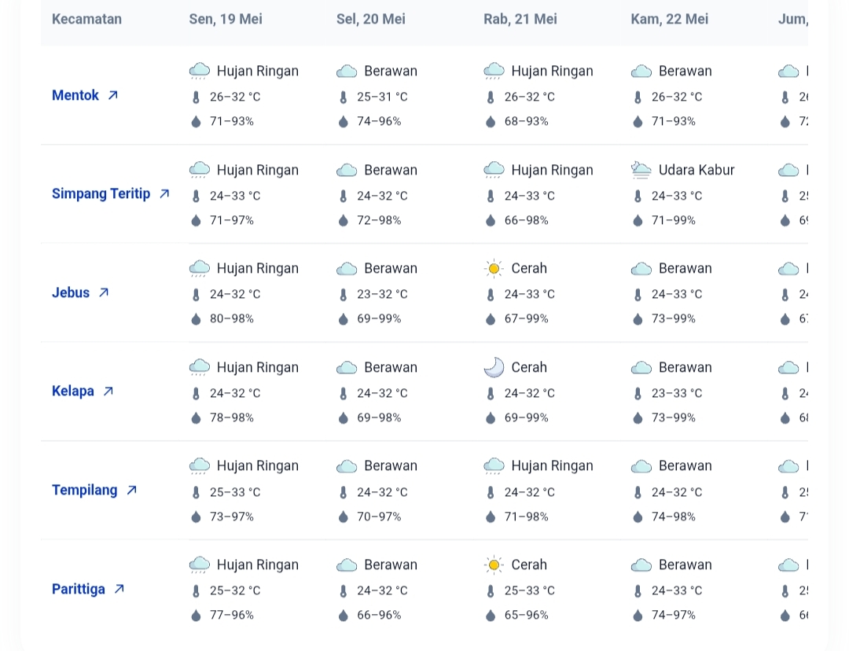Click the rain cloud icon in Mentok Monday
This screenshot has height=651, width=849.
point(200,72)
